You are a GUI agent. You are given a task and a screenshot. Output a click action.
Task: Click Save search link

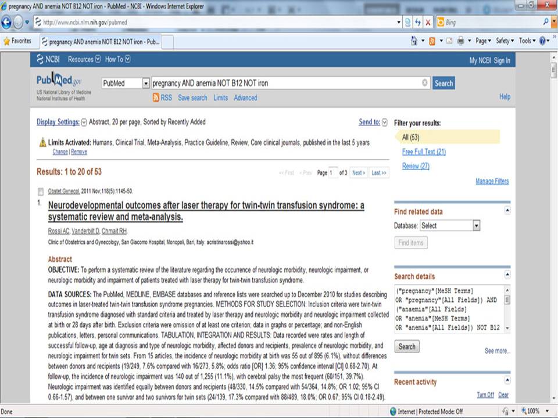pos(192,98)
